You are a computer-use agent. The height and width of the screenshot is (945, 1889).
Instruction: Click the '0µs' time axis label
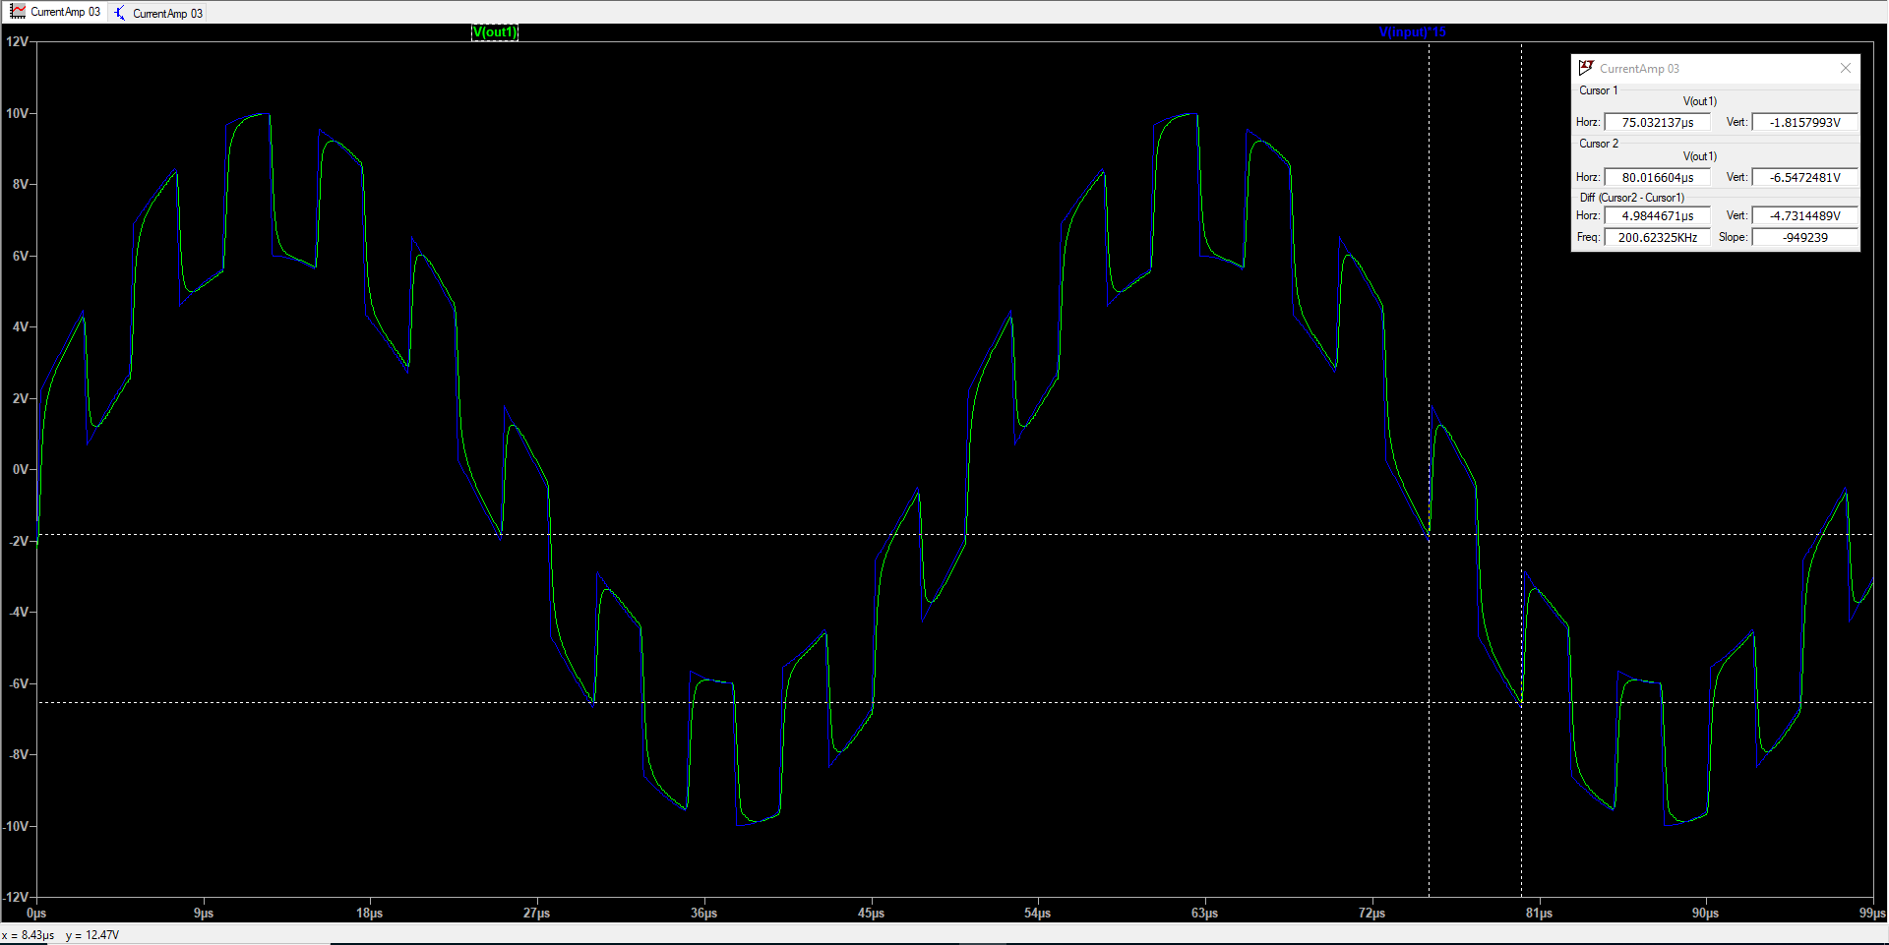pos(36,914)
